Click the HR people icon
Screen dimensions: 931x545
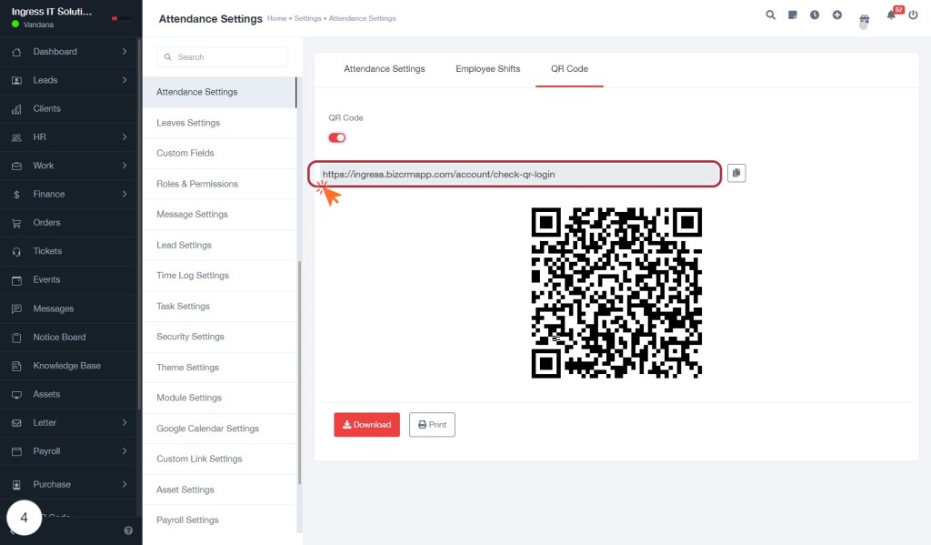click(x=16, y=137)
